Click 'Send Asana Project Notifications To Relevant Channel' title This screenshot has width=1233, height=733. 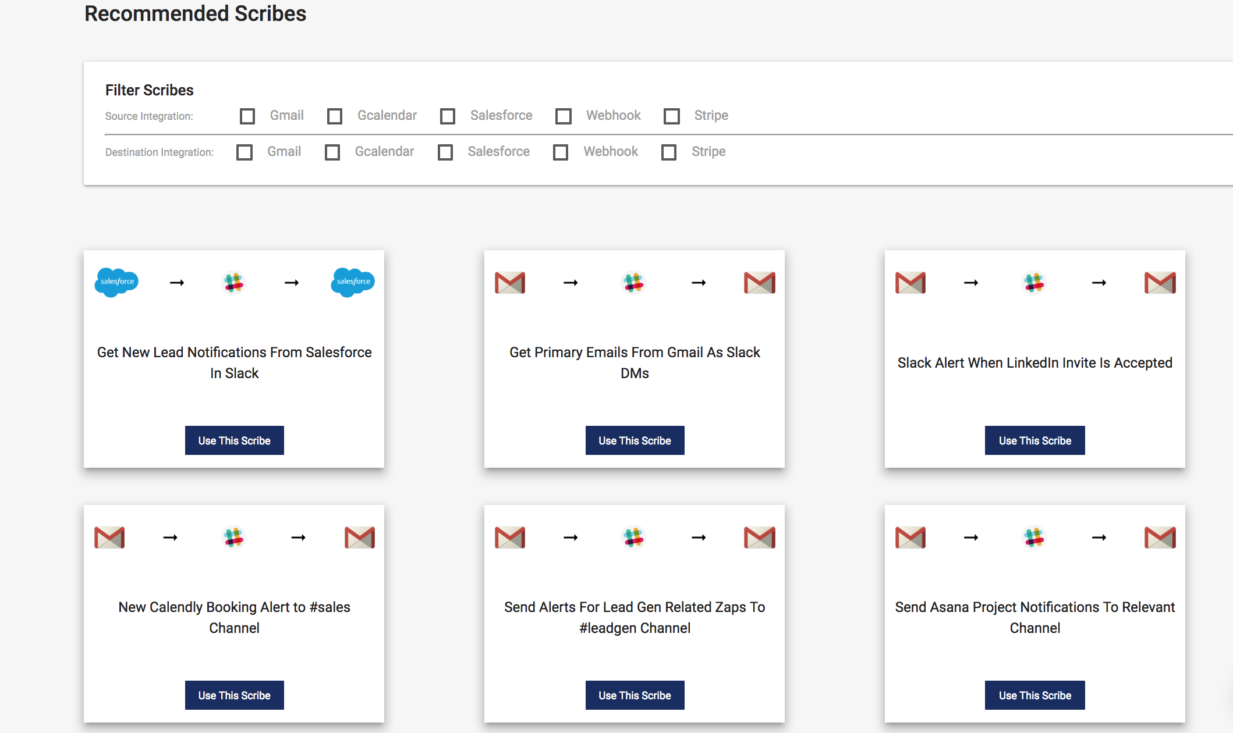[x=1035, y=617]
